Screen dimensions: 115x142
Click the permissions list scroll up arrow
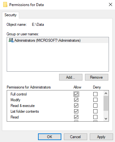[x=106, y=93]
